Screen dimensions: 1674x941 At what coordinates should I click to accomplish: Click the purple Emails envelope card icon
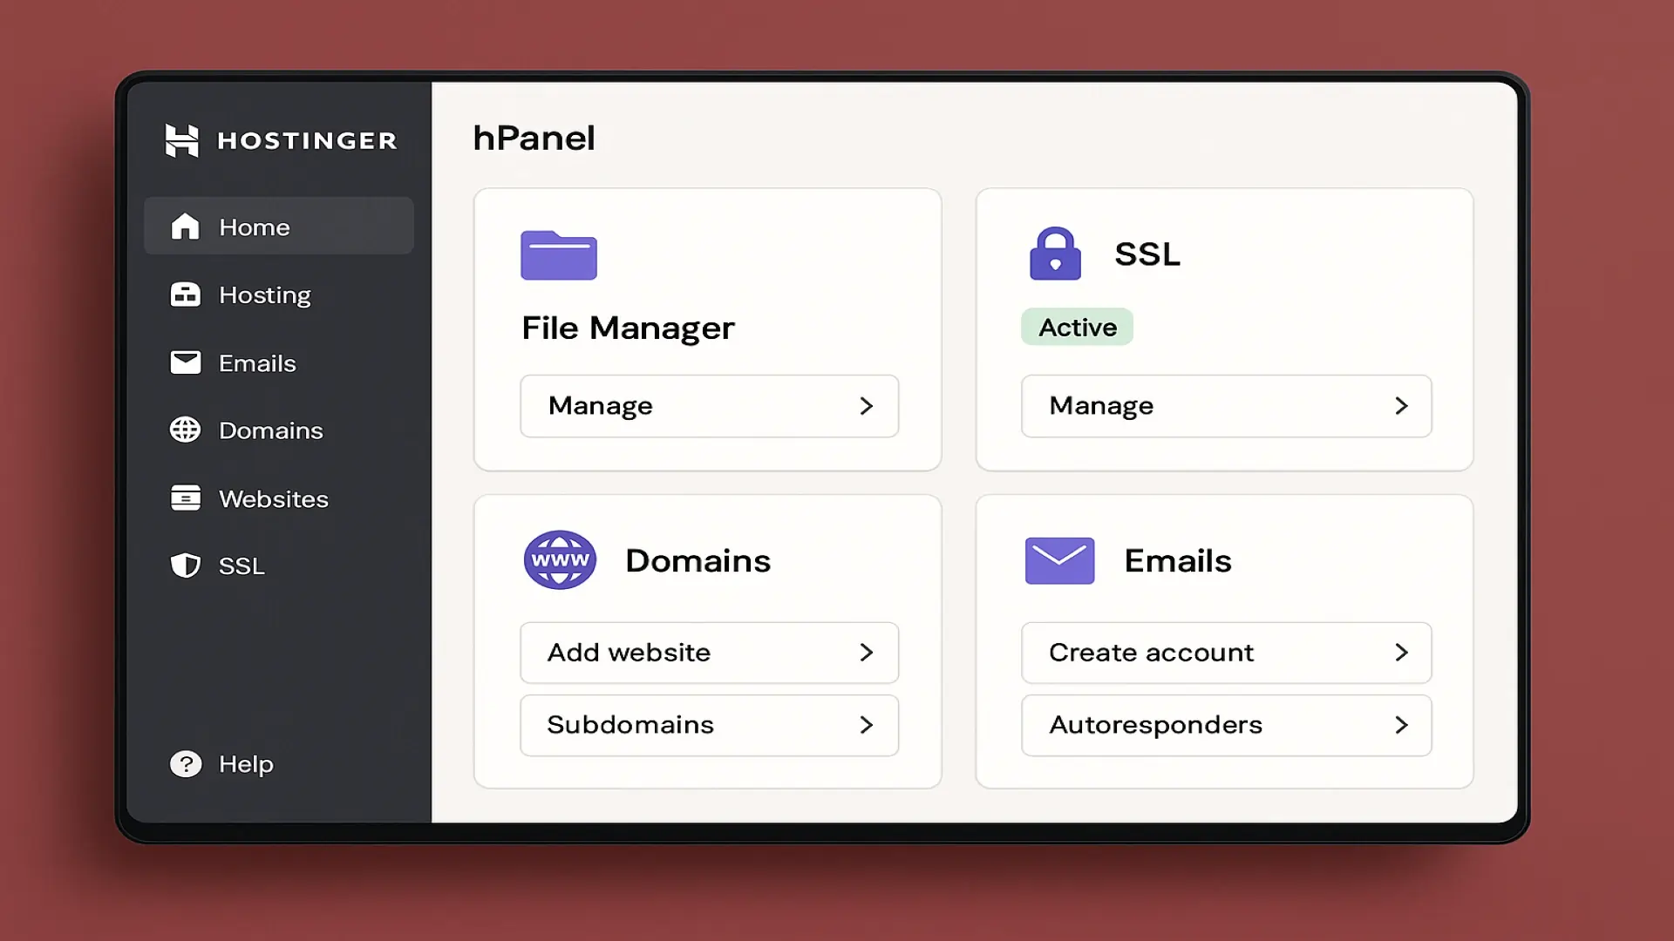pos(1059,560)
